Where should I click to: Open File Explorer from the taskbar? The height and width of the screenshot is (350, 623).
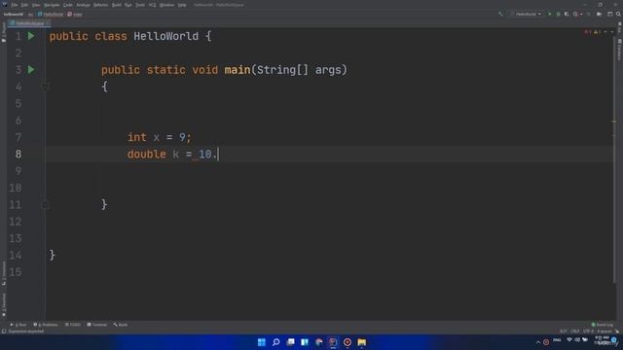coord(361,342)
